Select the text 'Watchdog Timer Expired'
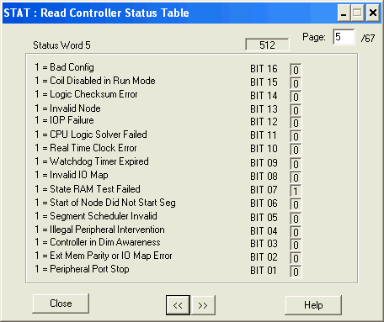This screenshot has width=384, height=322. [99, 161]
